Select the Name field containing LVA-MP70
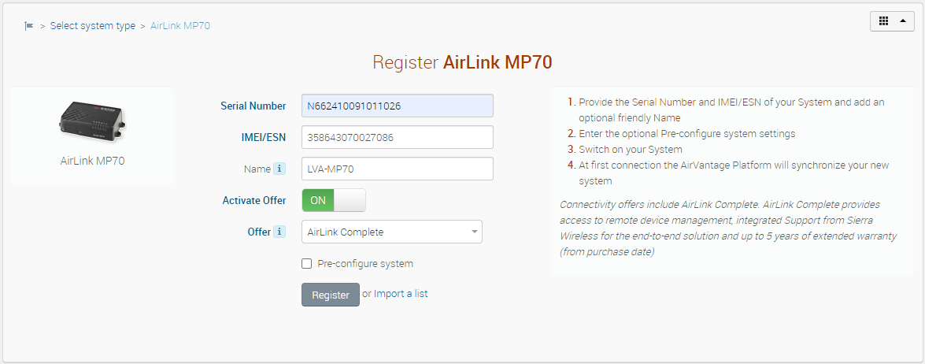This screenshot has height=364, width=925. coord(398,169)
